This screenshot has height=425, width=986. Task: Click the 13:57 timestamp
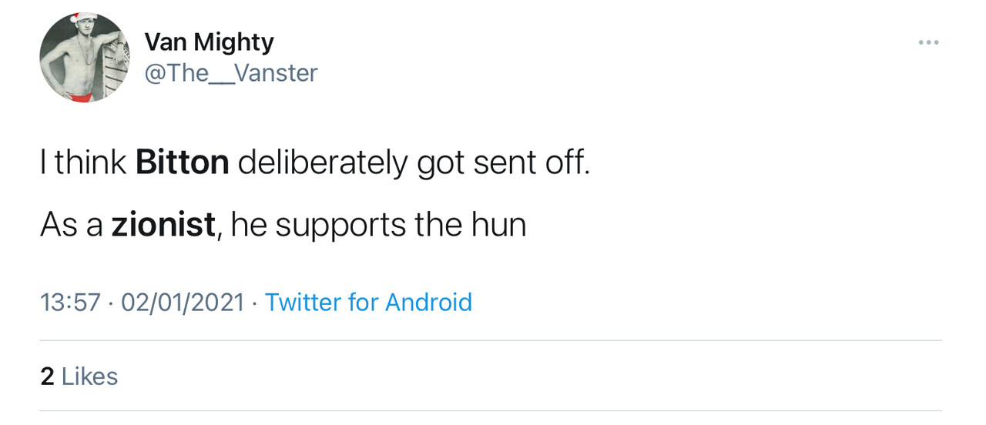[x=70, y=302]
